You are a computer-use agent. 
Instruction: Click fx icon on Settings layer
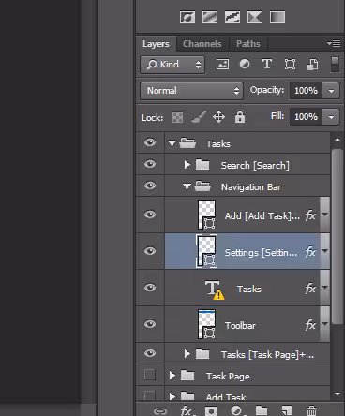point(310,252)
